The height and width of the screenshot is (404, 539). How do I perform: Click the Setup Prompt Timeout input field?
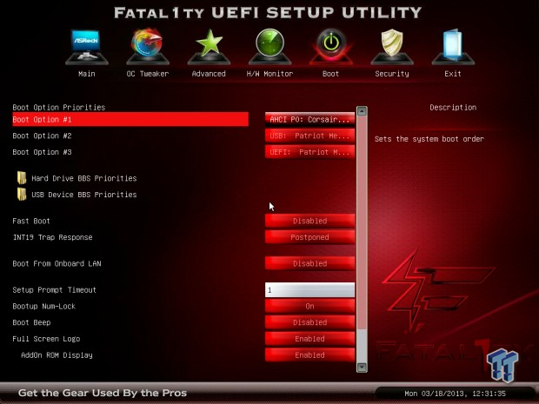309,290
